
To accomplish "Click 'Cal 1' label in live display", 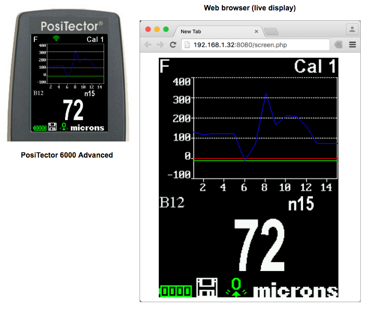I will [315, 67].
